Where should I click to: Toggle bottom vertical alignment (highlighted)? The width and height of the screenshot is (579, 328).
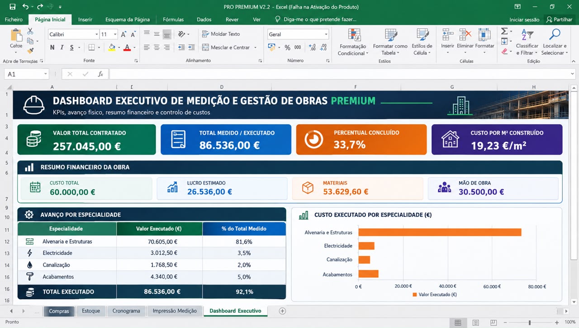click(167, 34)
